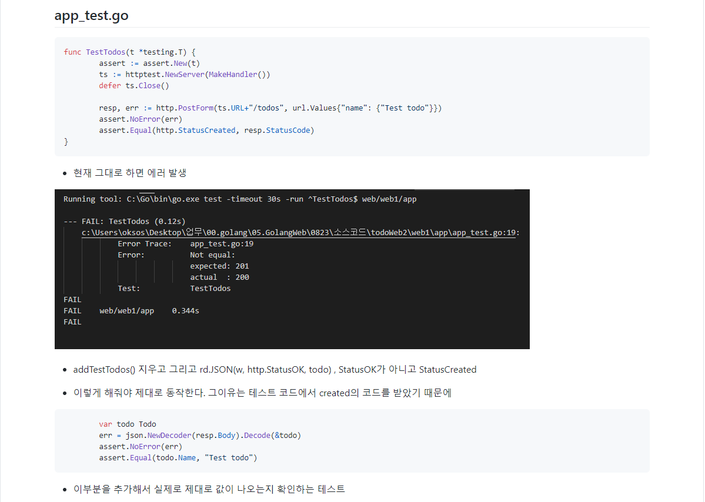Click the bullet starting with 'addTestTodos() 지우고'
705x502 pixels.
[275, 369]
